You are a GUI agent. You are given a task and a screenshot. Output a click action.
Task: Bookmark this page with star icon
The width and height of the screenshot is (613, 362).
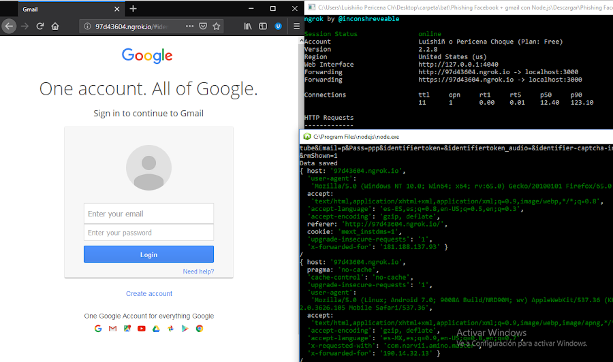[x=216, y=26]
